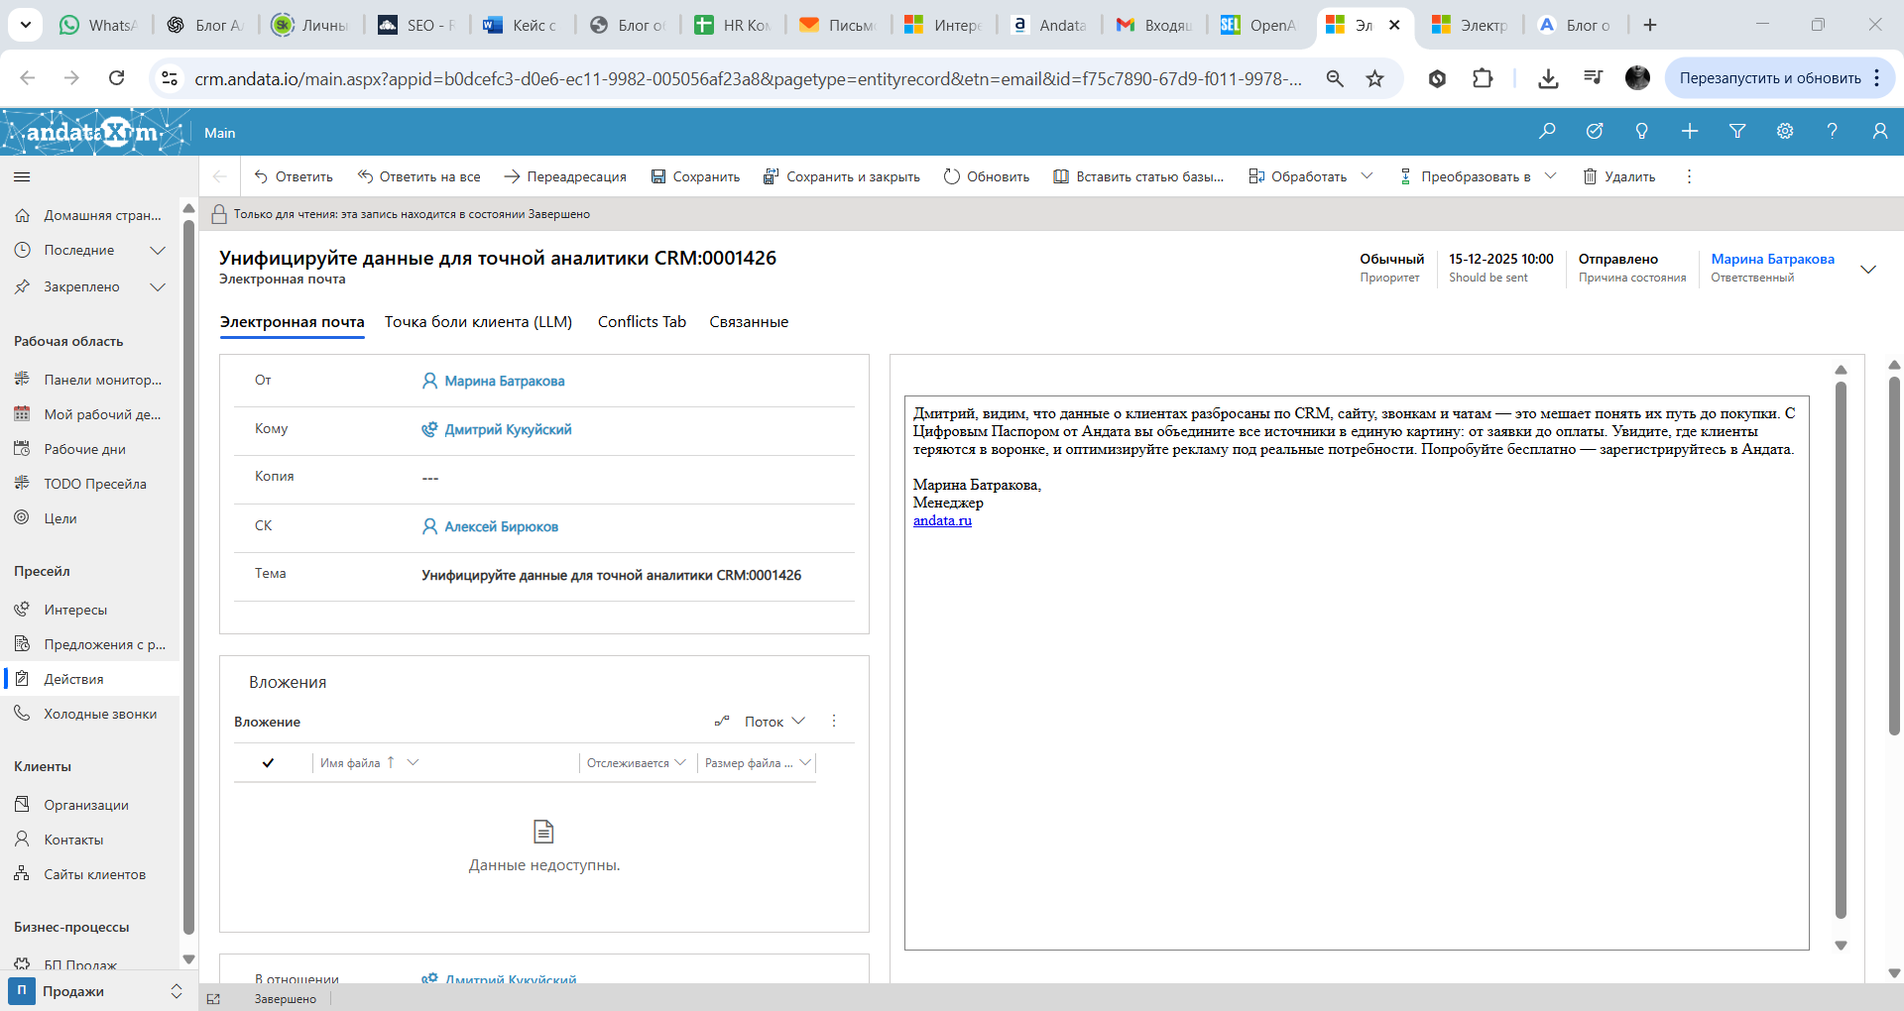Open the Размер файла column dropdown
The image size is (1904, 1011).
[x=805, y=763]
